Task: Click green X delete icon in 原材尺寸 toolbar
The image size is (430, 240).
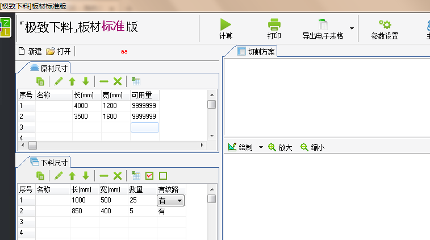Action: click(118, 81)
